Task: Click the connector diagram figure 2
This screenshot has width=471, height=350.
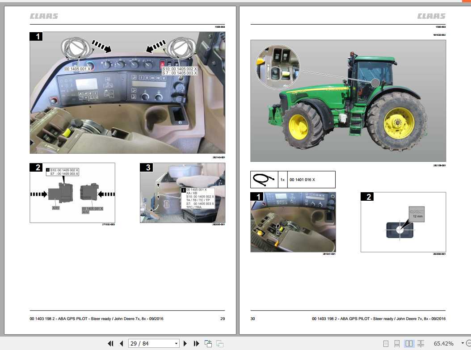Action: coord(72,193)
